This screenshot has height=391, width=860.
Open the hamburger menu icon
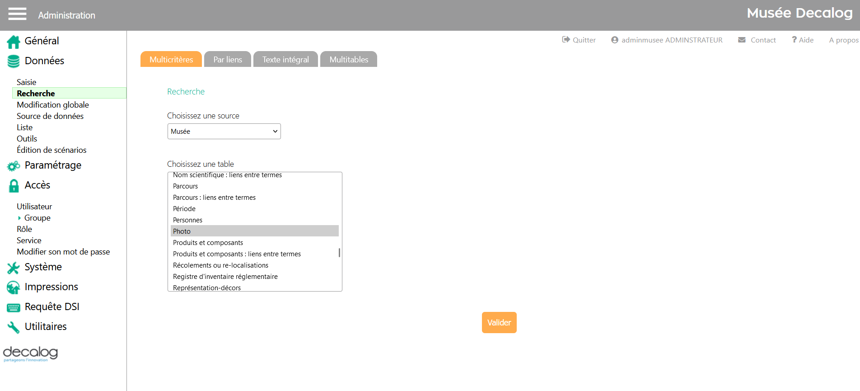click(x=17, y=14)
